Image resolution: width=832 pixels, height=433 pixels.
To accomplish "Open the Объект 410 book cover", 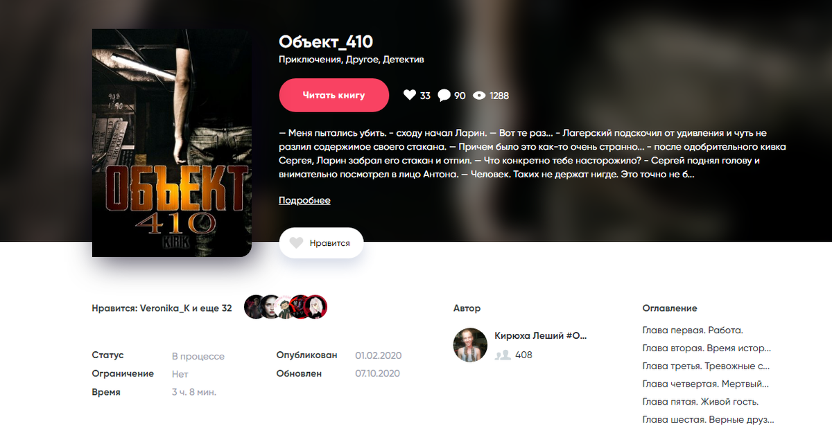I will (172, 143).
